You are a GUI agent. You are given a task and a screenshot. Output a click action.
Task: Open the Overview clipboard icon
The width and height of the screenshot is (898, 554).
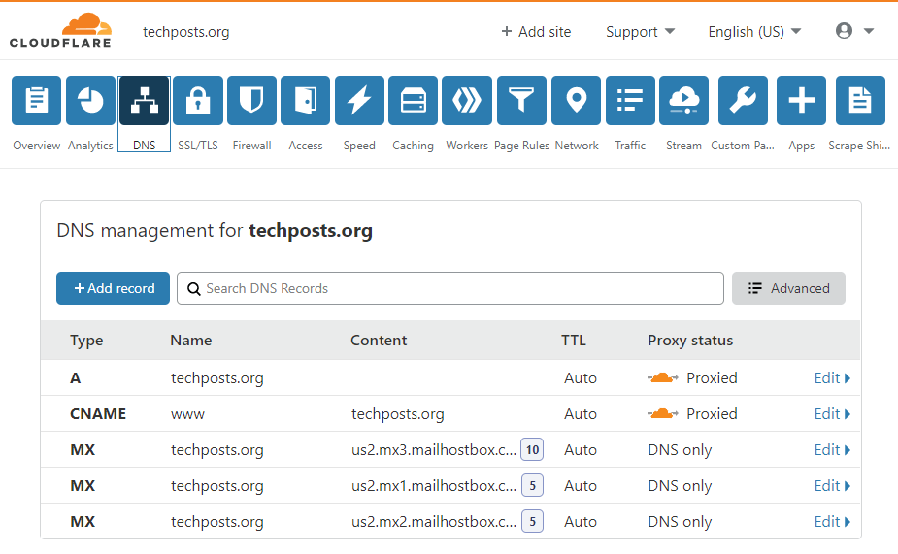[x=37, y=101]
